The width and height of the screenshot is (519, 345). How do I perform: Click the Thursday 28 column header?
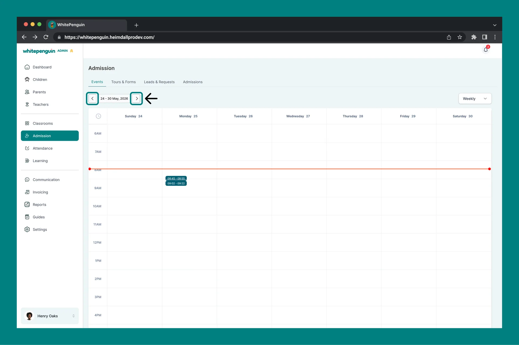[x=353, y=116]
